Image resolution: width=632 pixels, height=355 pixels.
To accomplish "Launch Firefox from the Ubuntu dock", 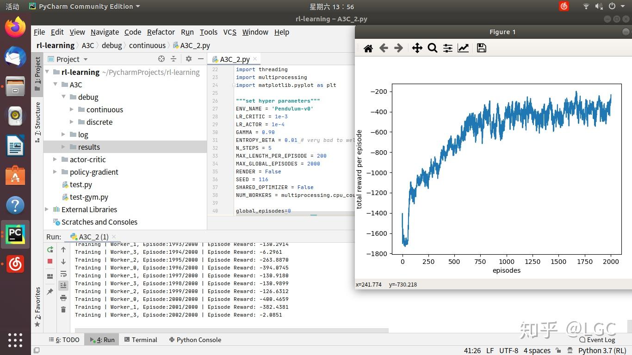I will point(15,27).
